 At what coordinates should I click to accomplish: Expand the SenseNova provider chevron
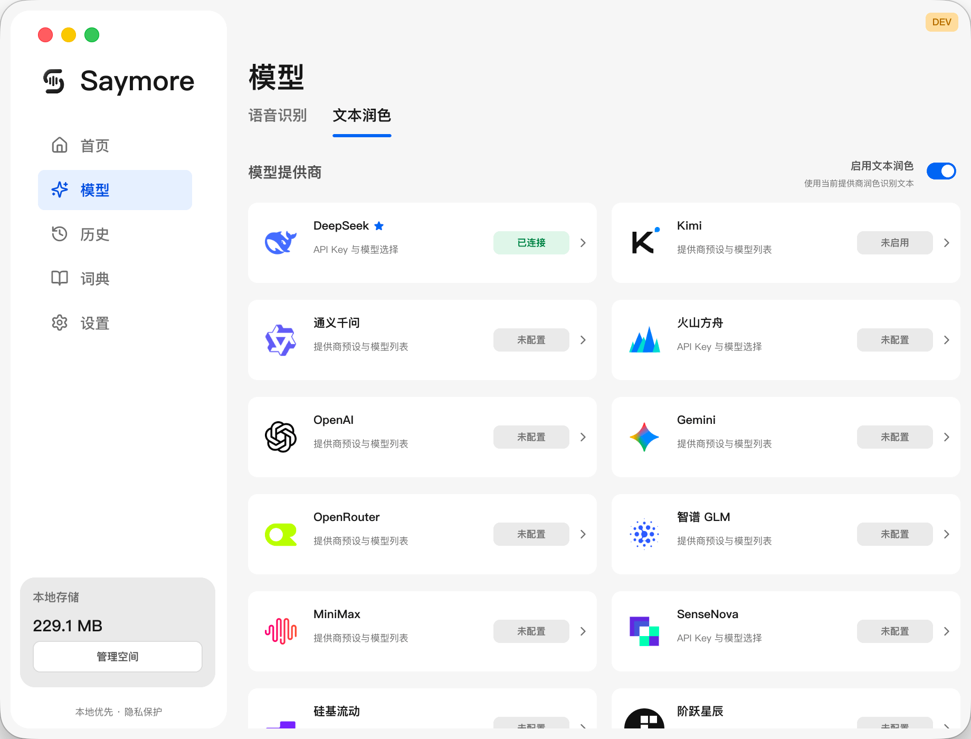pyautogui.click(x=947, y=631)
